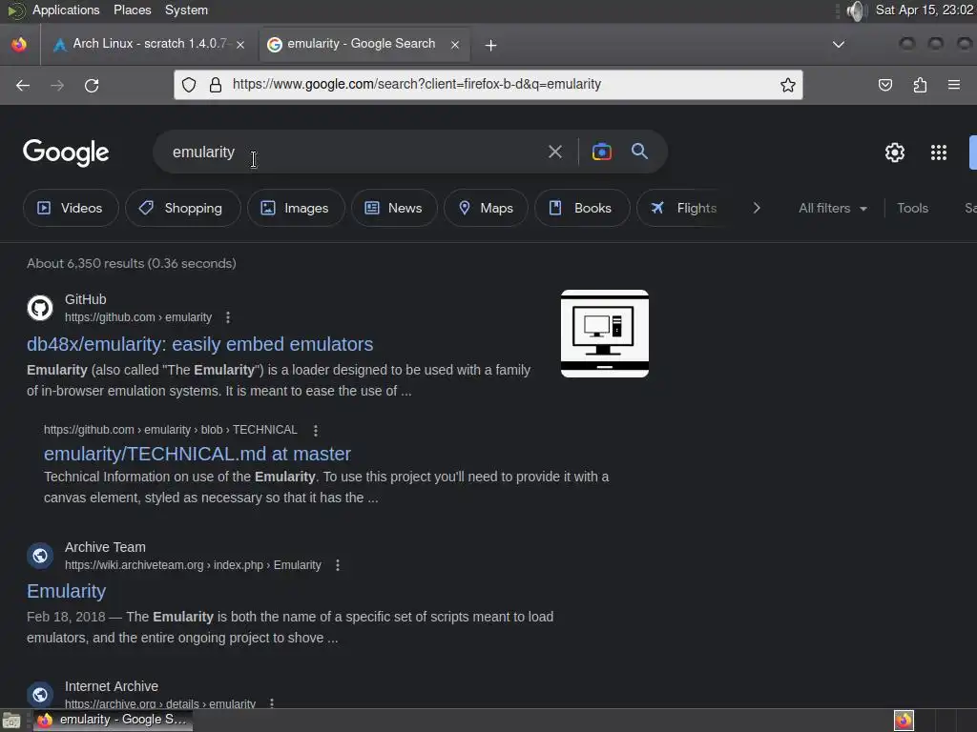Viewport: 977px width, 732px height.
Task: Open the search Tools button
Action: click(x=912, y=209)
